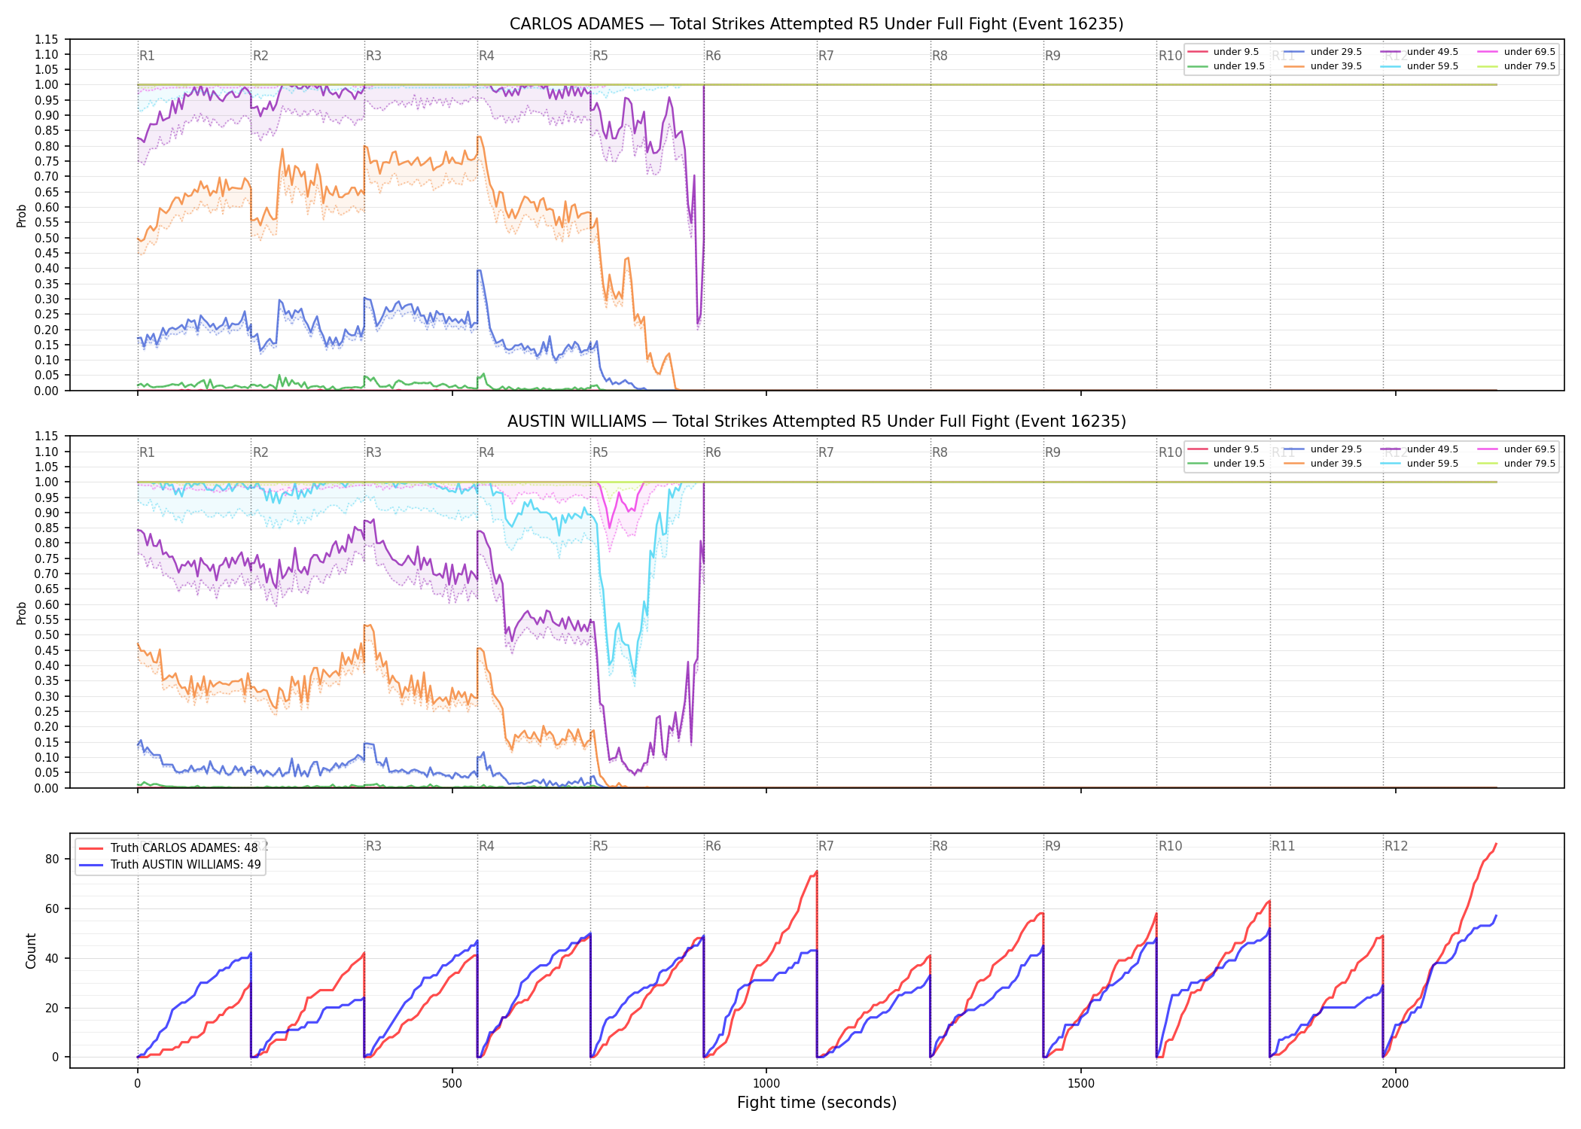Select the R5 marker in Carlos Adames chart
Screen dimensions: 1581x1129
click(600, 56)
